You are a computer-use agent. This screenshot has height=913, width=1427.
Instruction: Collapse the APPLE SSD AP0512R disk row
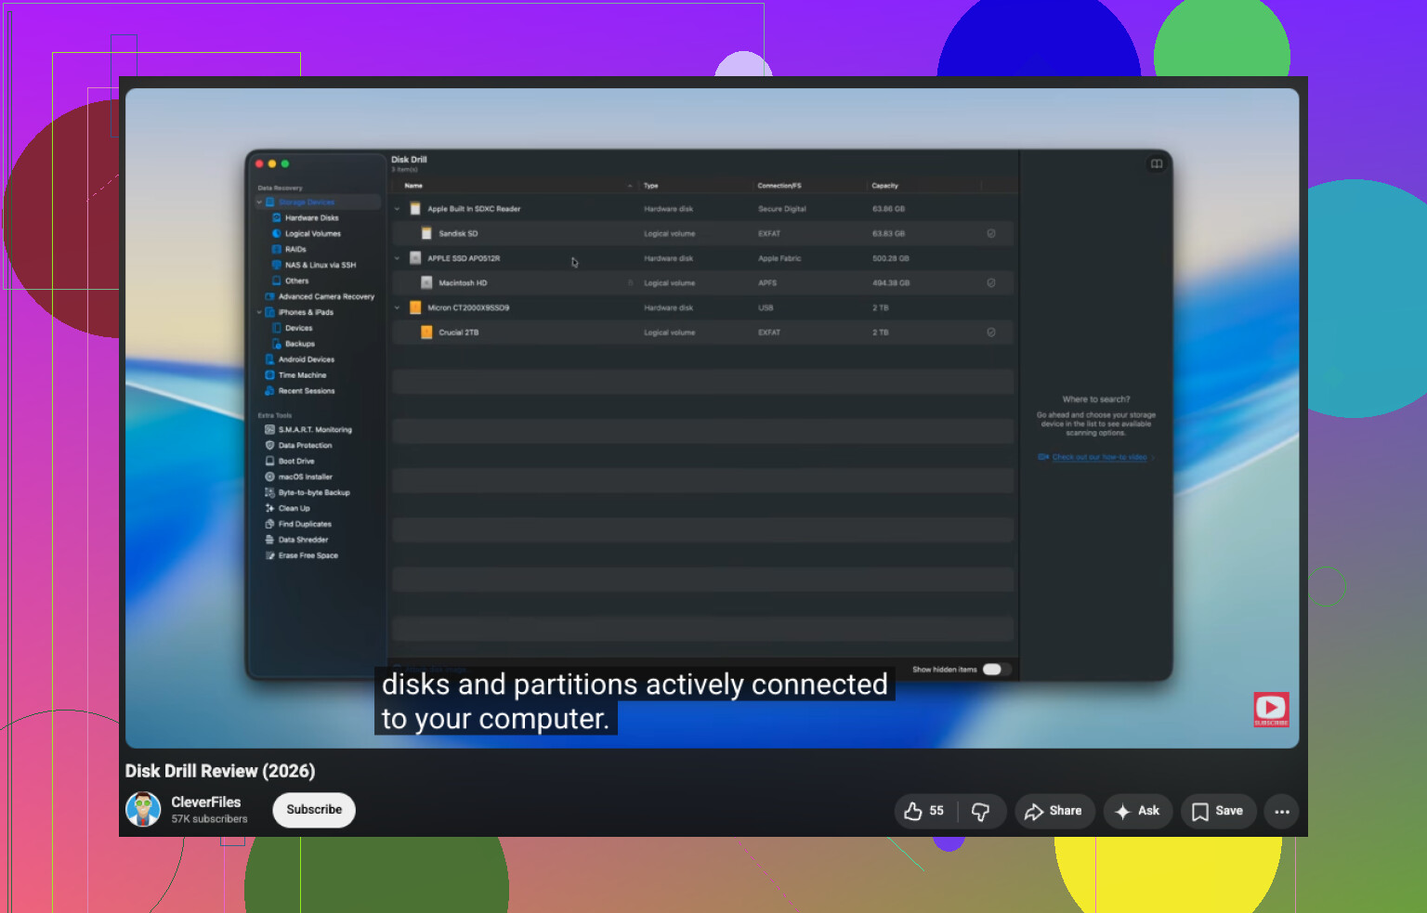click(x=398, y=258)
